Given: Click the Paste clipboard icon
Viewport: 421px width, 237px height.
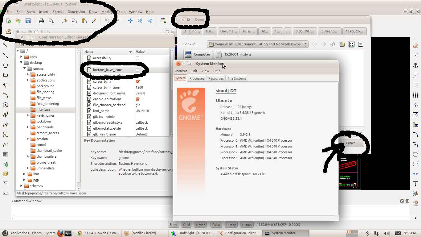Looking at the screenshot, I should [84, 21].
